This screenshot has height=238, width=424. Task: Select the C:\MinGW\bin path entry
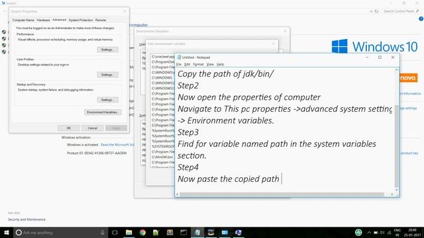tap(162, 157)
